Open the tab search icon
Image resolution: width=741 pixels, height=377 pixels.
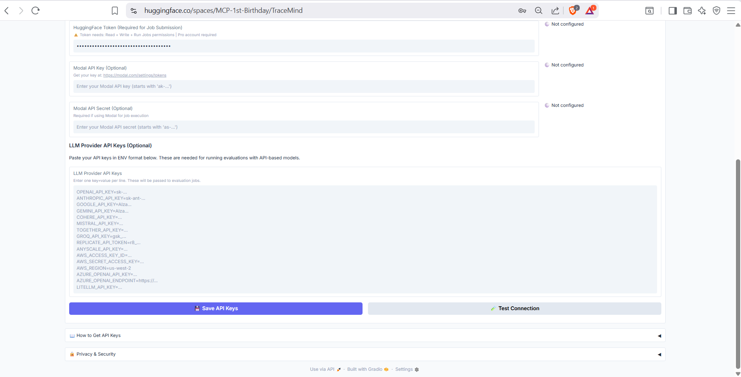649,10
